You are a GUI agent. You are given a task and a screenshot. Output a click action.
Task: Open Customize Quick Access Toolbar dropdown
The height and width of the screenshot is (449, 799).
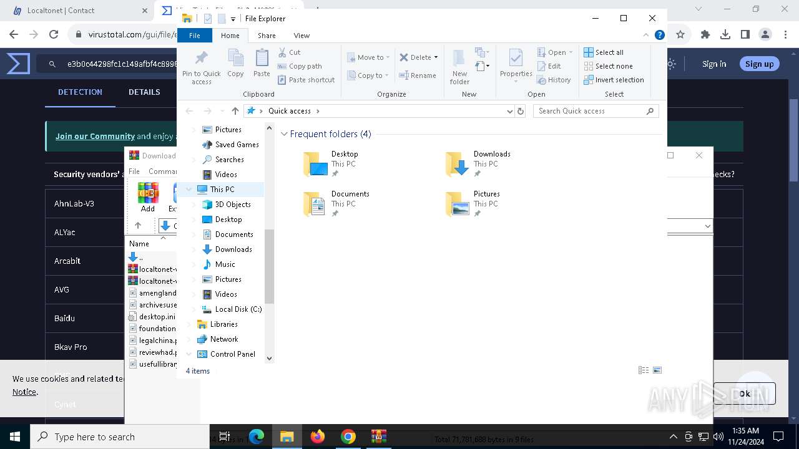coord(233,19)
